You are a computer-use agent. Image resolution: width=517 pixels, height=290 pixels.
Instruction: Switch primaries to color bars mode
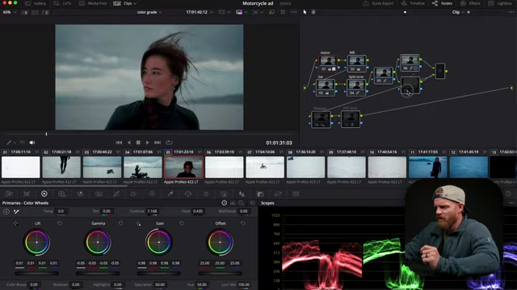coord(233,203)
